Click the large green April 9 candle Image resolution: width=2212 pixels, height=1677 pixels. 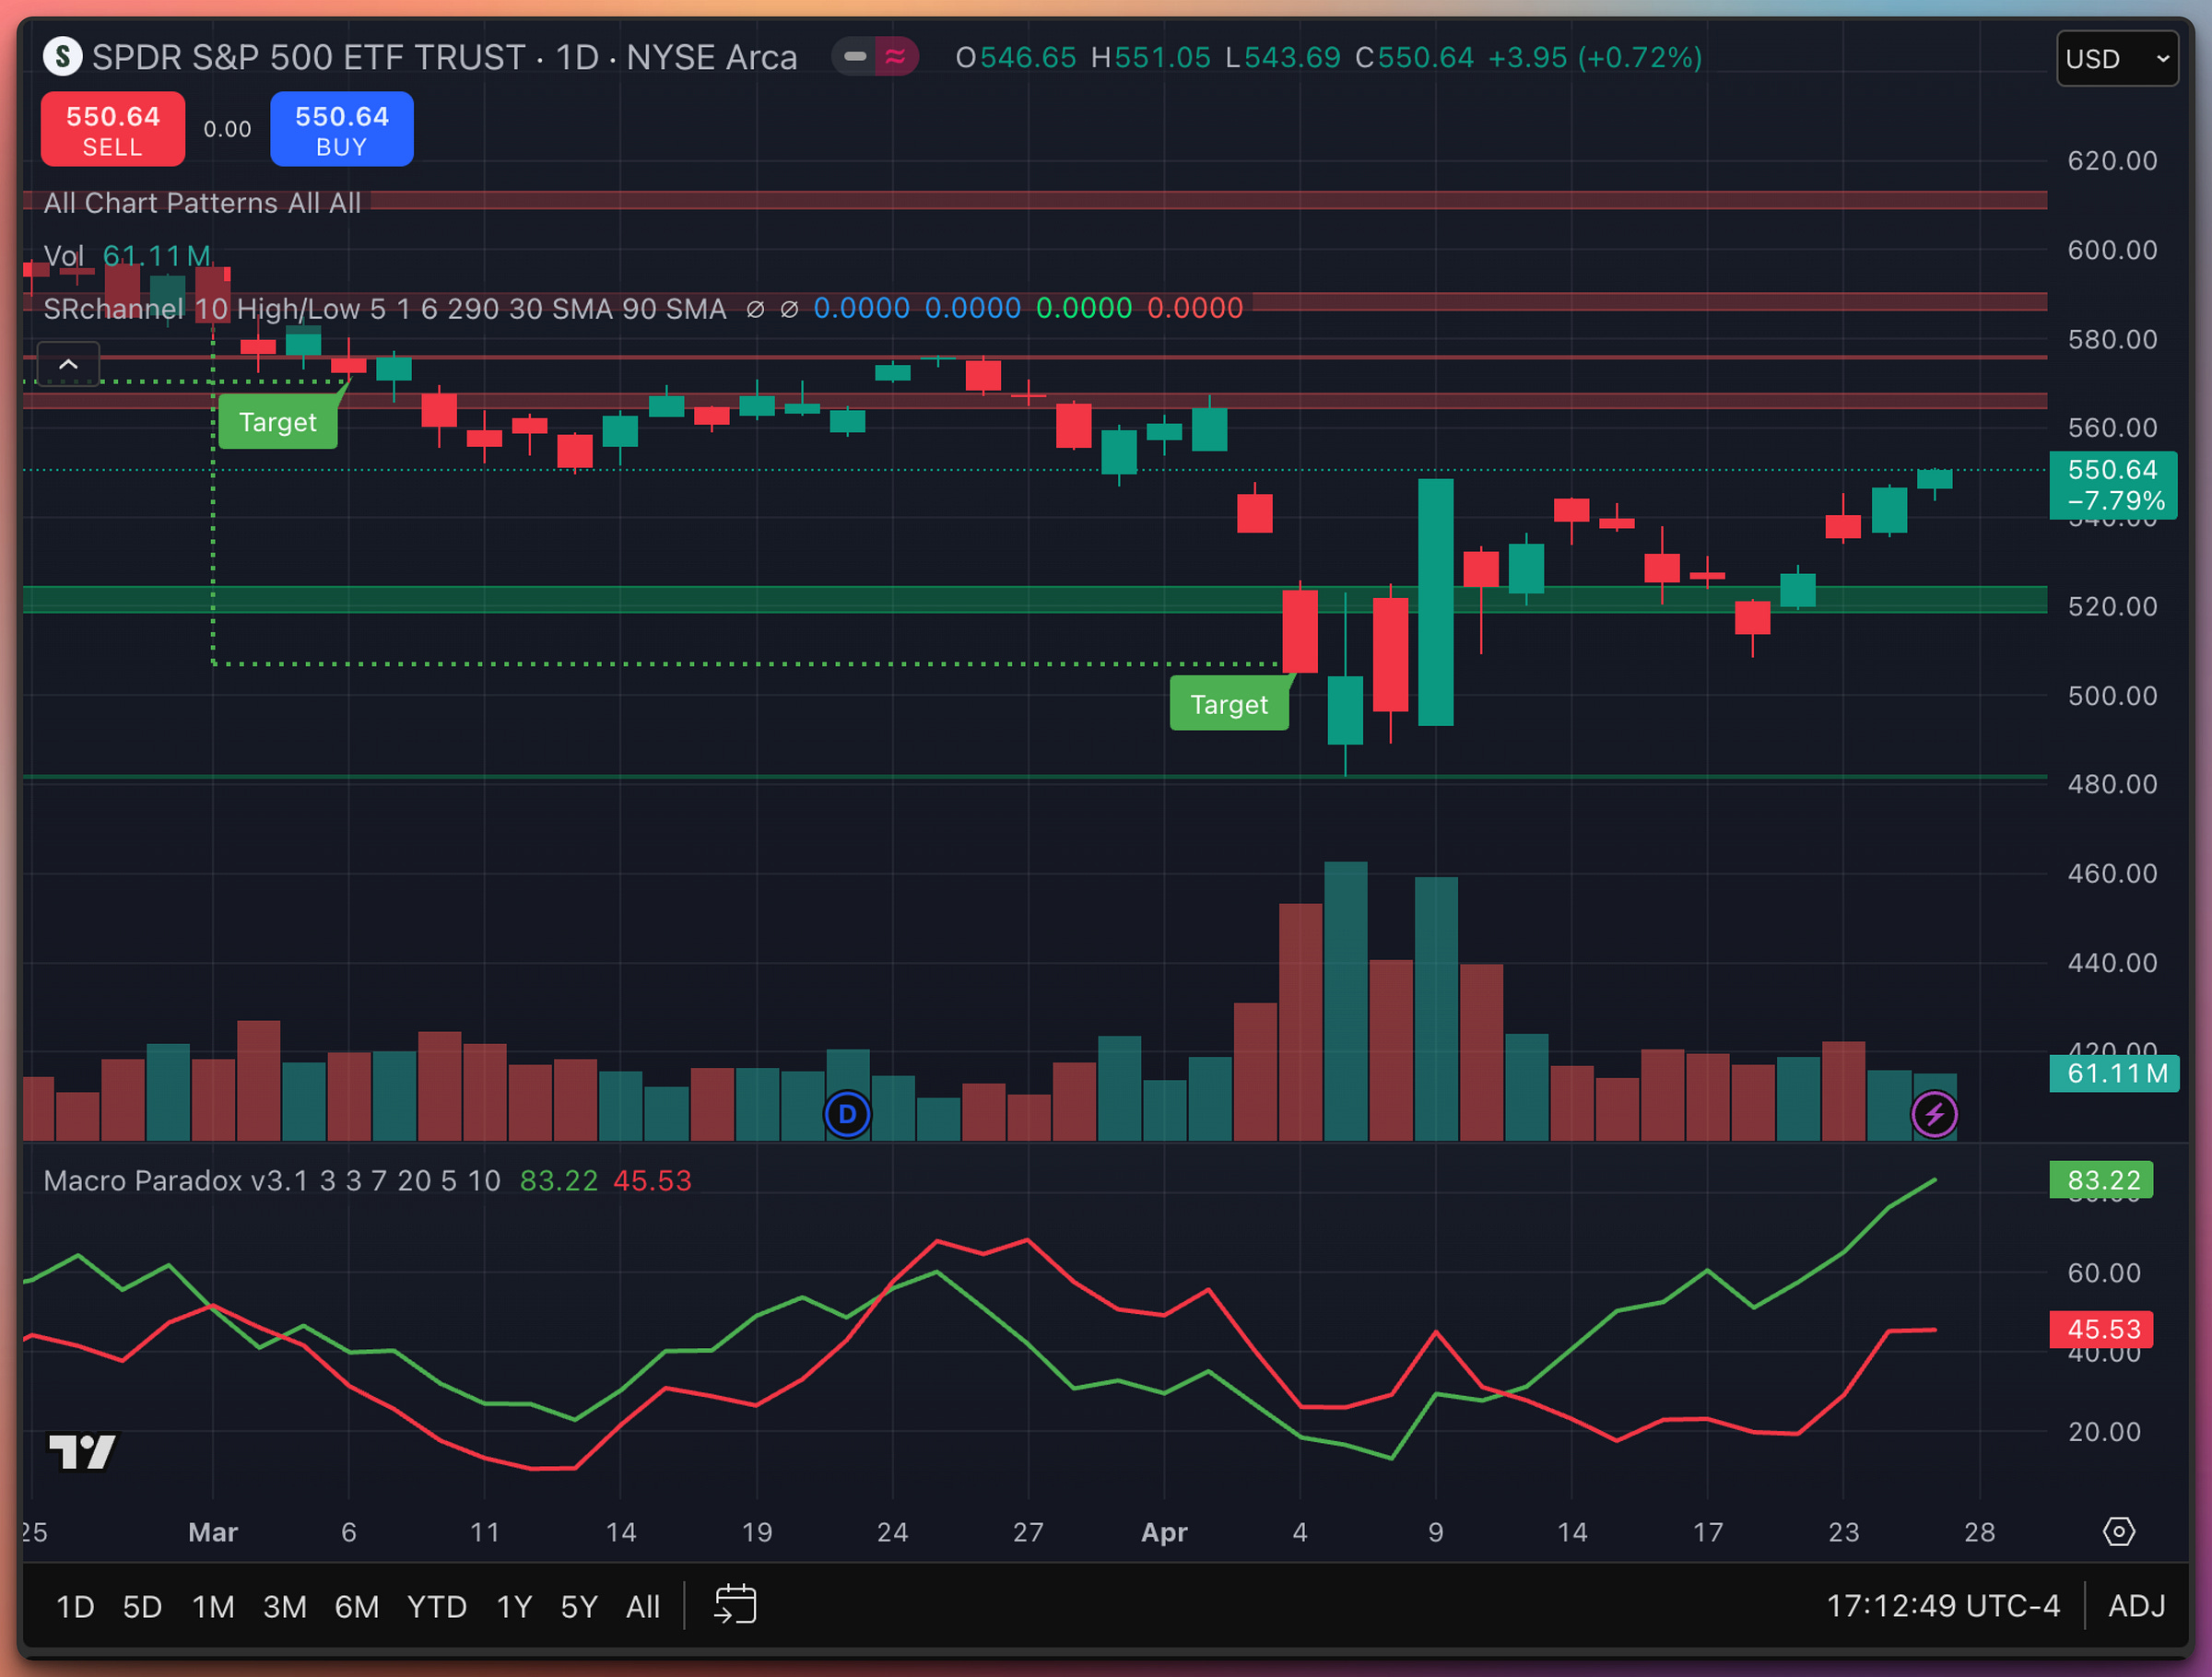[1436, 602]
